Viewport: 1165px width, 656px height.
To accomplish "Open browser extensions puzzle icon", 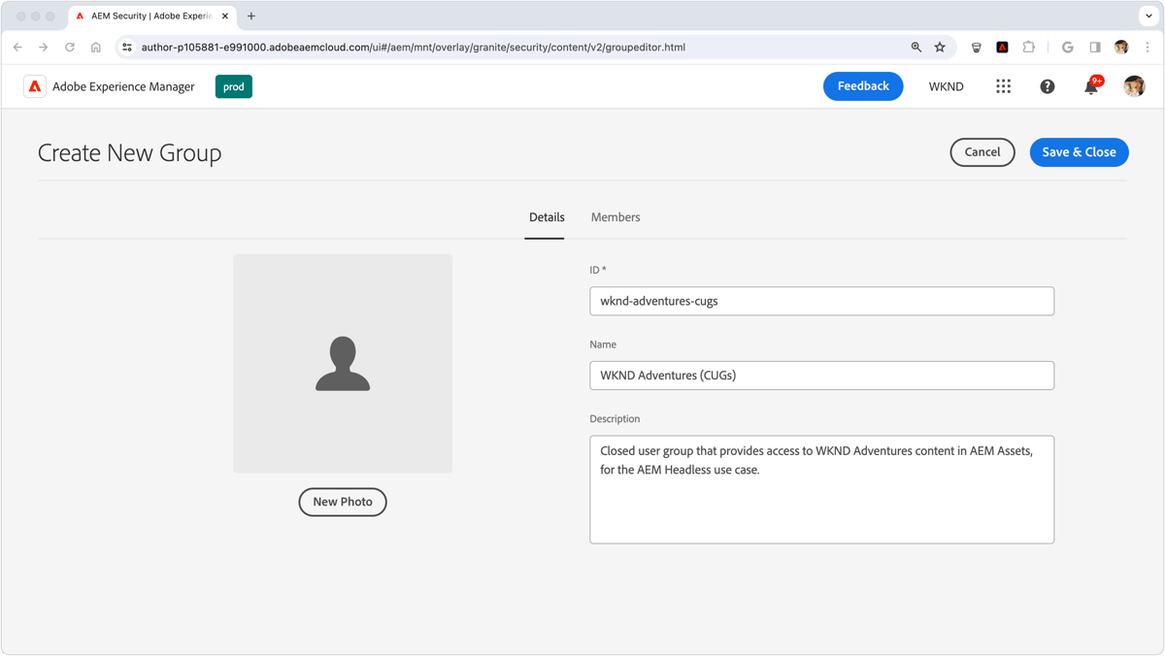I will [1028, 46].
